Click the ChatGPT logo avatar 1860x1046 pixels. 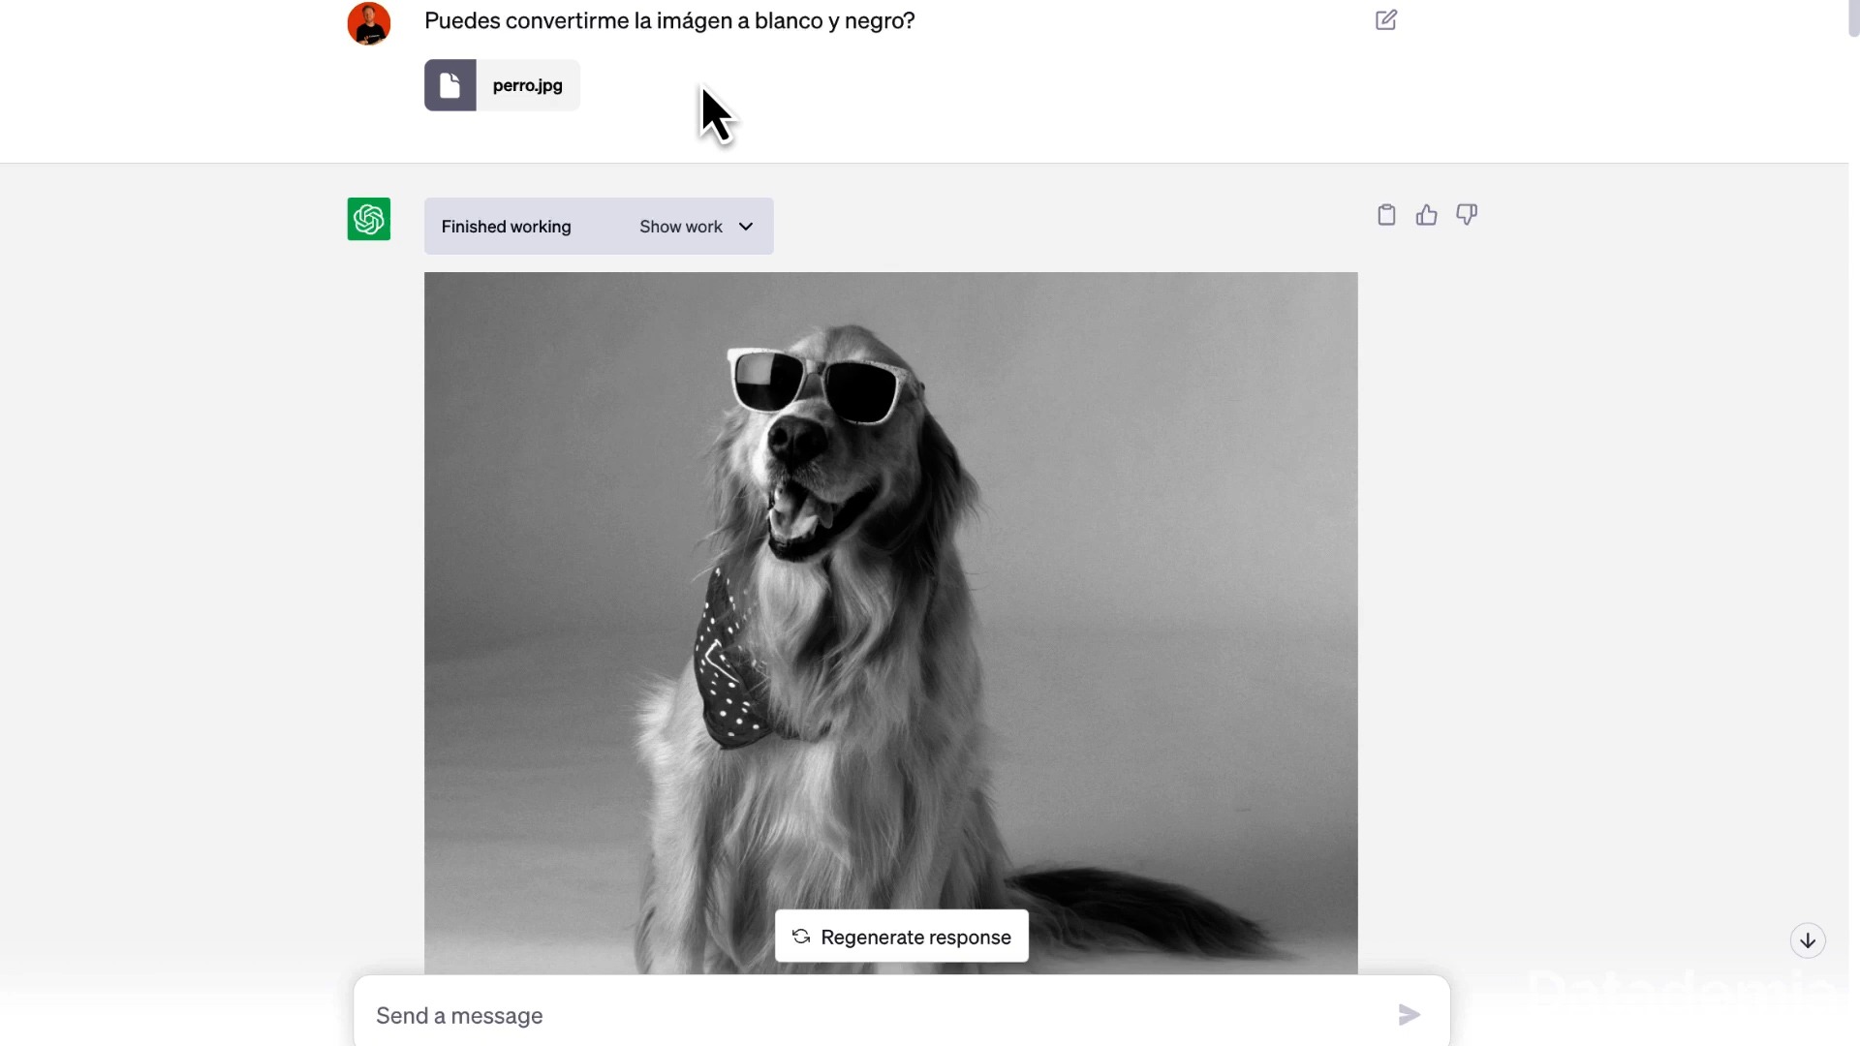coord(369,219)
